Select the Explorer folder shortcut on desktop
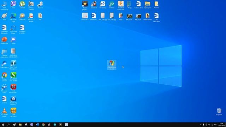 pyautogui.click(x=148, y=5)
